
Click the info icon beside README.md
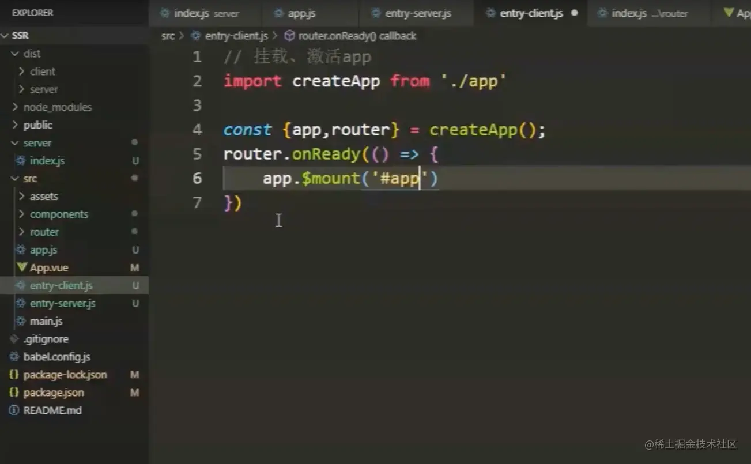click(x=14, y=410)
